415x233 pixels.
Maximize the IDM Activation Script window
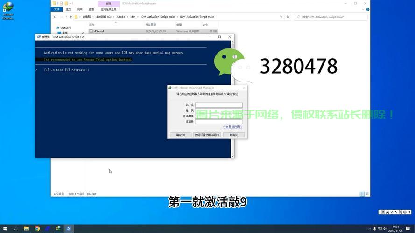tap(219, 37)
